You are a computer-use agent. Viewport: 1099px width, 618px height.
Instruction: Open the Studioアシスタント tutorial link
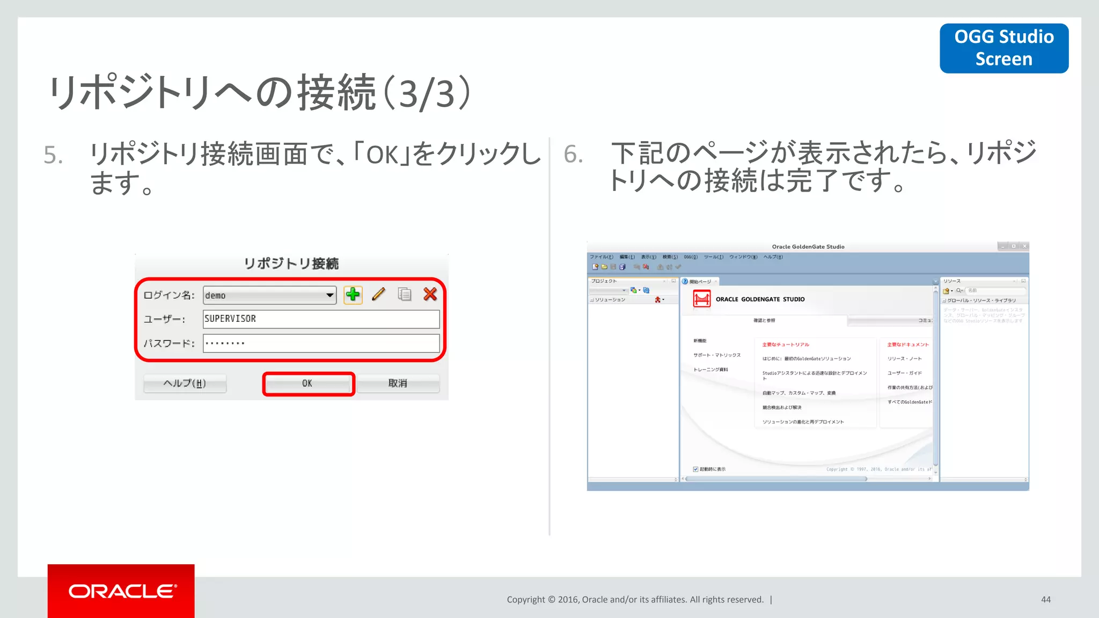(x=815, y=376)
